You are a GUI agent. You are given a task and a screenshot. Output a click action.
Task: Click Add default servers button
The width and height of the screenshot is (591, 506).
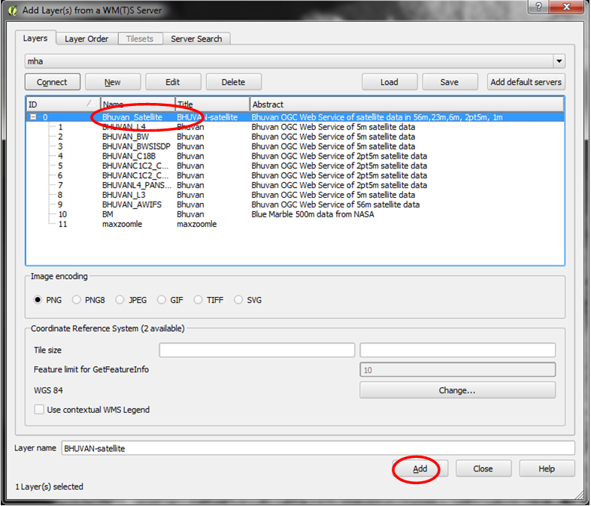coord(526,82)
